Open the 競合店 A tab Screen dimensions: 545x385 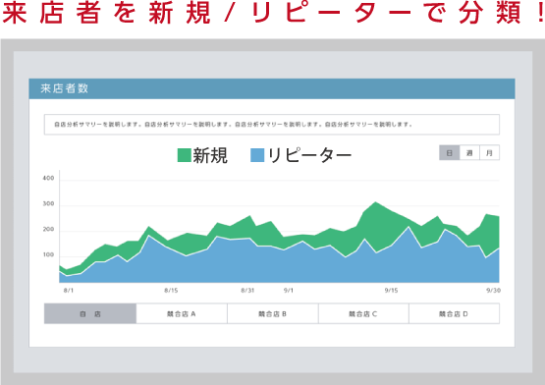tap(182, 313)
